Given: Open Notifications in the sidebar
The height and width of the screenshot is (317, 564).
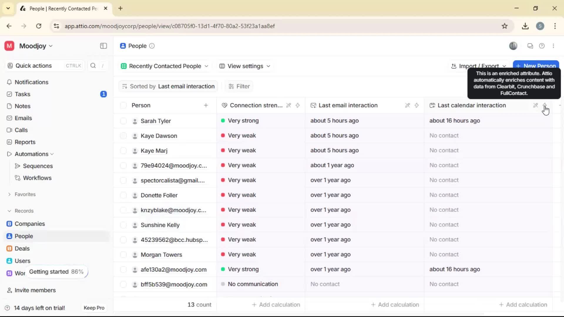Looking at the screenshot, I should [31, 82].
